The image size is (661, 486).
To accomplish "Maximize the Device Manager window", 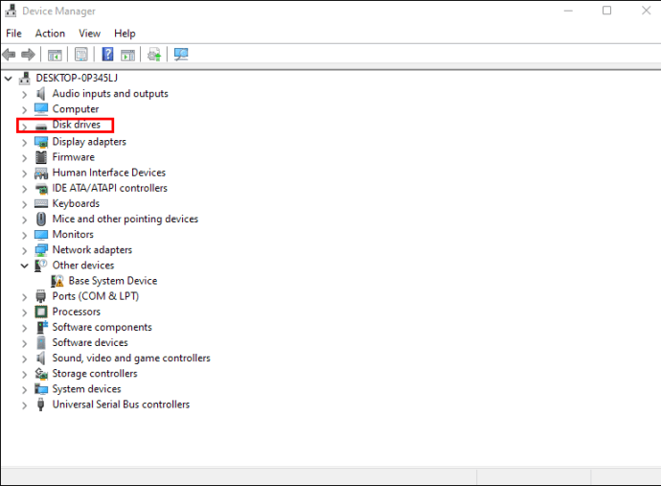I will (606, 11).
